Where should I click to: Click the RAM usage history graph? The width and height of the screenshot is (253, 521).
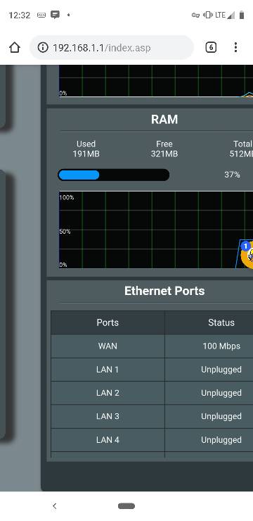tap(156, 230)
